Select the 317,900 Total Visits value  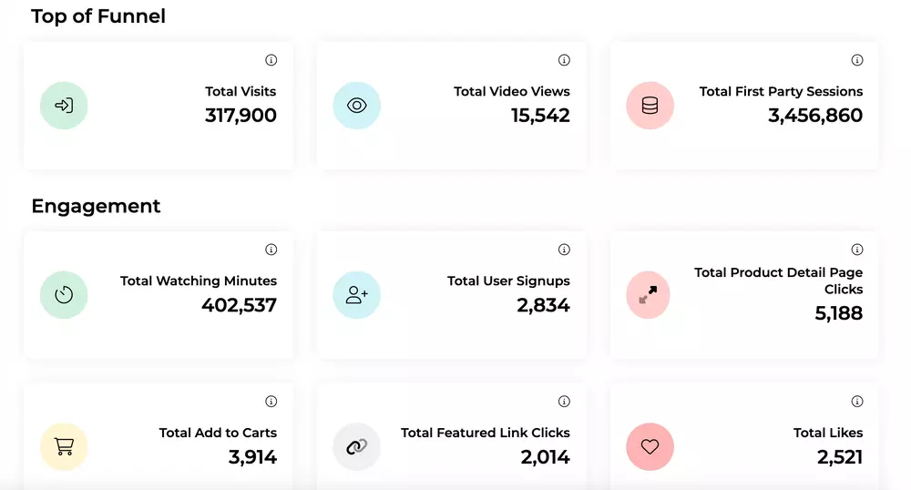241,116
